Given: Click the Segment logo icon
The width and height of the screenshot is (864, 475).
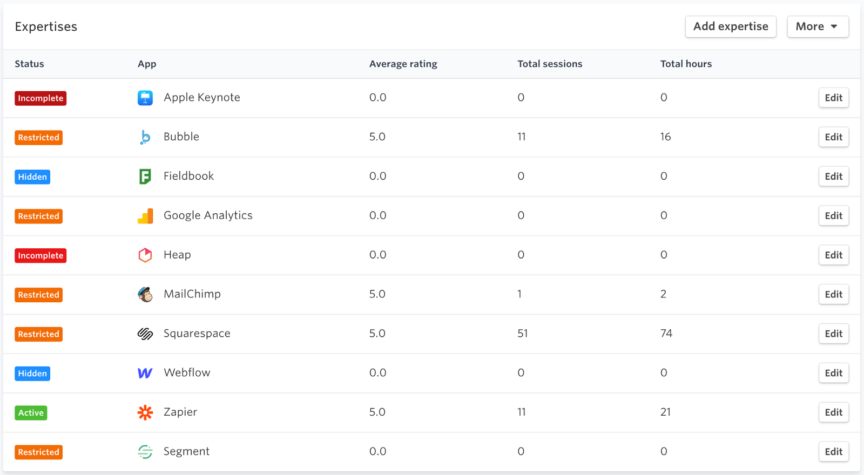Looking at the screenshot, I should (x=145, y=452).
